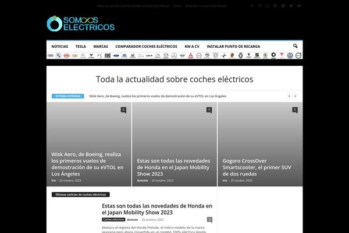Screen dimensions: 349x233
Task: Select the Fiat brand logo
Action: coord(108,55)
